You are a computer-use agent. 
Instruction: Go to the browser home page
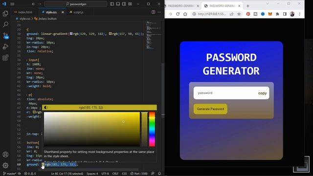185,14
